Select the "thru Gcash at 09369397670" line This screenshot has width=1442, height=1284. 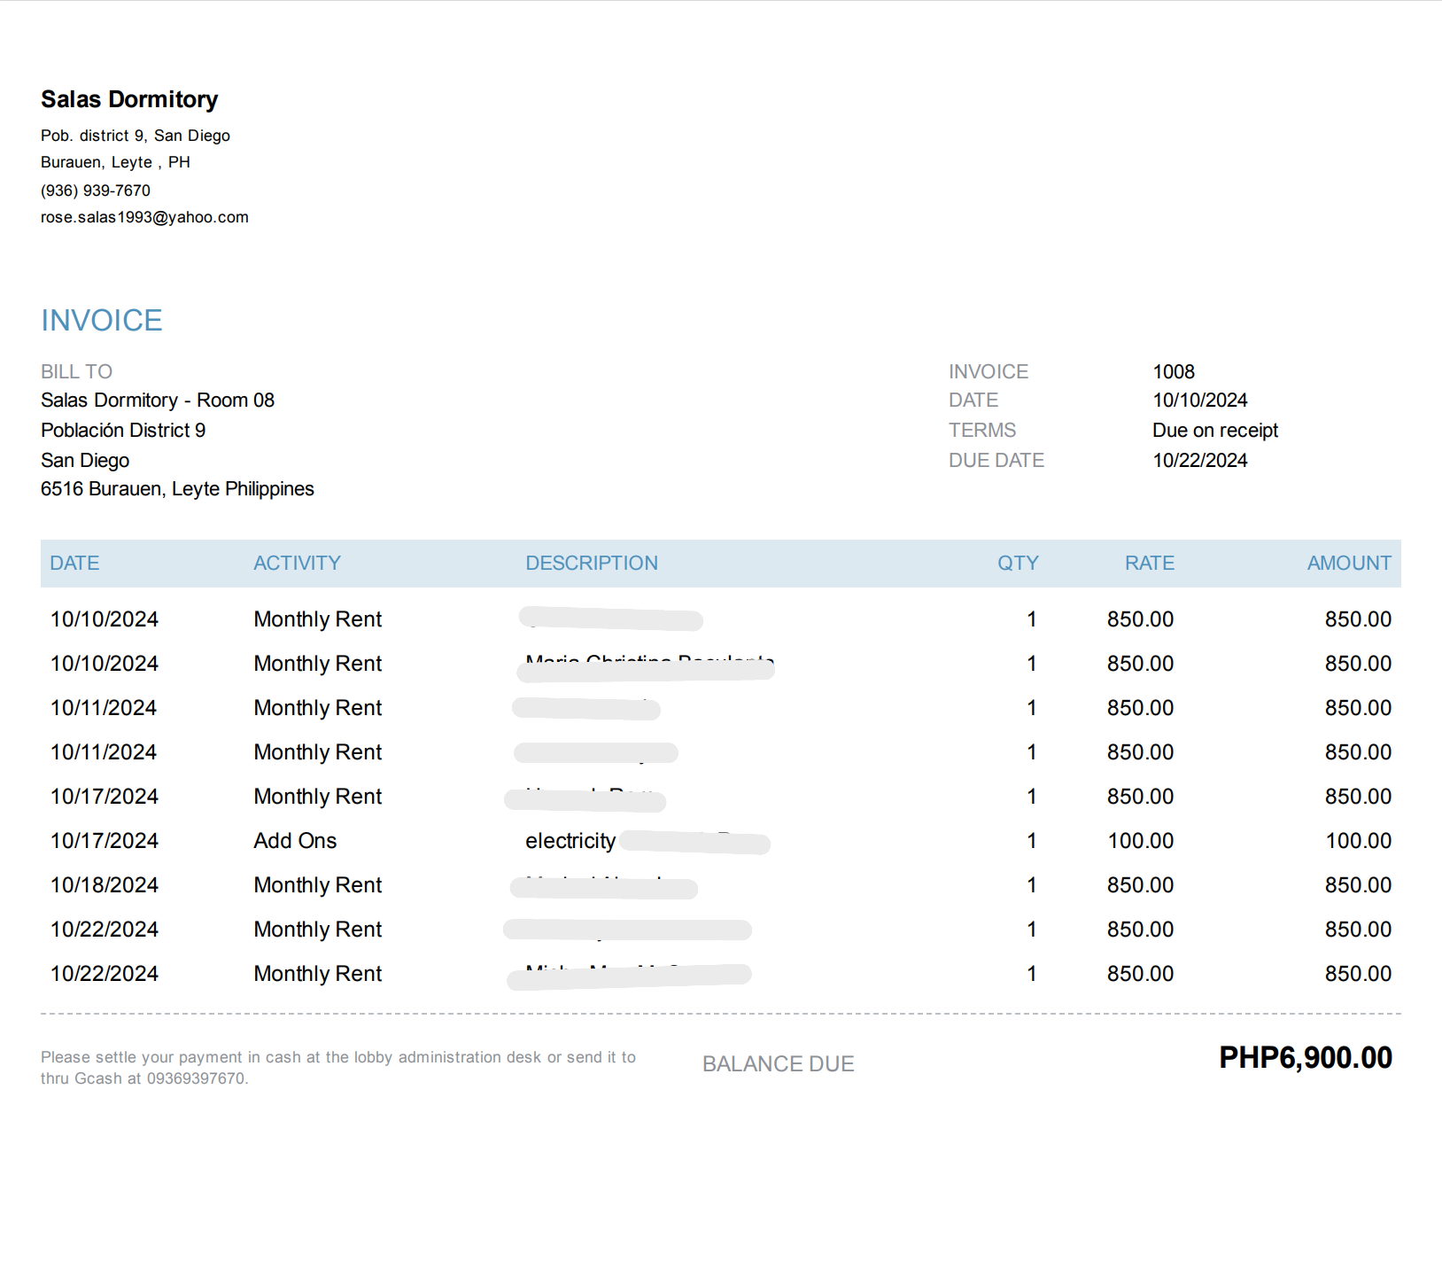tap(144, 1078)
